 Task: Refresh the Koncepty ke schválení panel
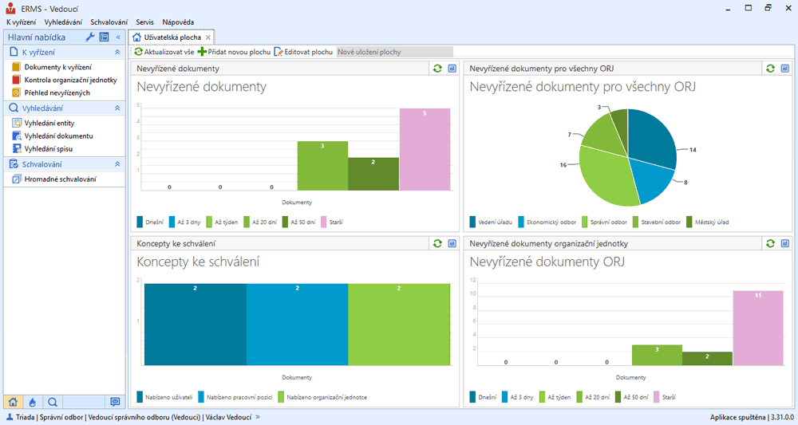(437, 243)
